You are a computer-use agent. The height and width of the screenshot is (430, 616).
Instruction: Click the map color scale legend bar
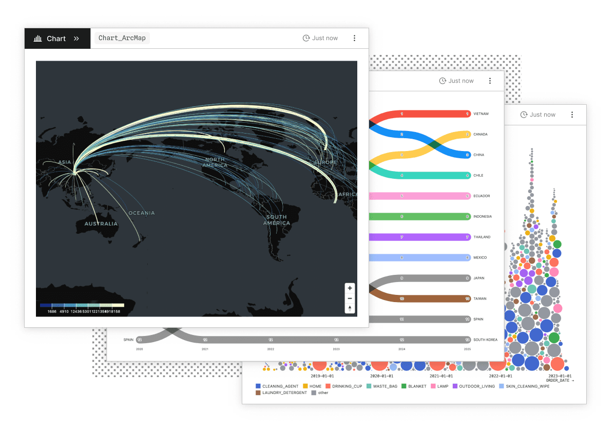pyautogui.click(x=82, y=305)
